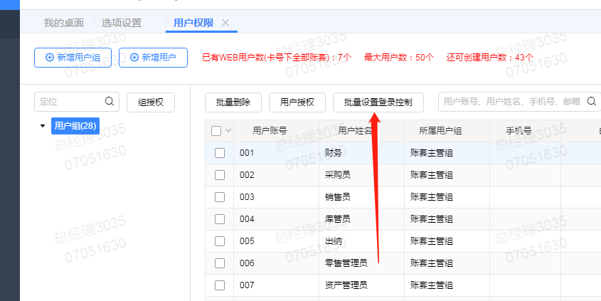Switch to the 我的桌面 tab
601x301 pixels.
(63, 23)
